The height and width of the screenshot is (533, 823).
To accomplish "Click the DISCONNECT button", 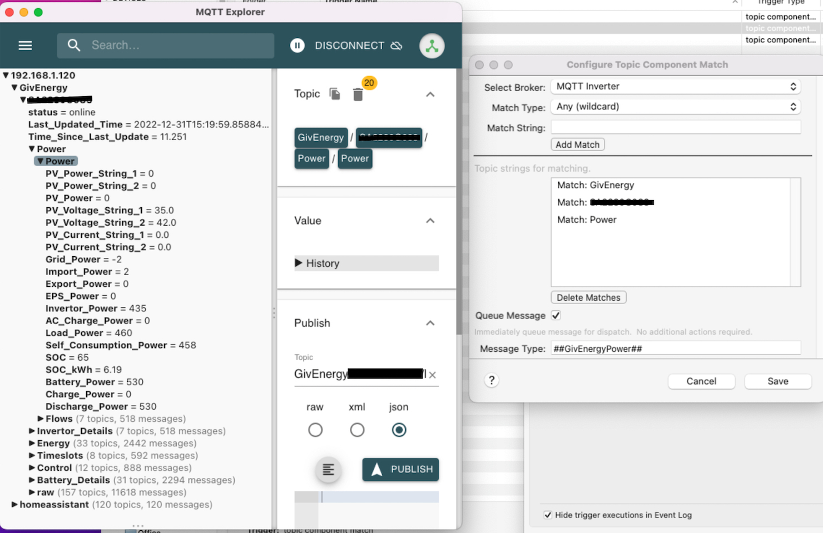I will 359,46.
